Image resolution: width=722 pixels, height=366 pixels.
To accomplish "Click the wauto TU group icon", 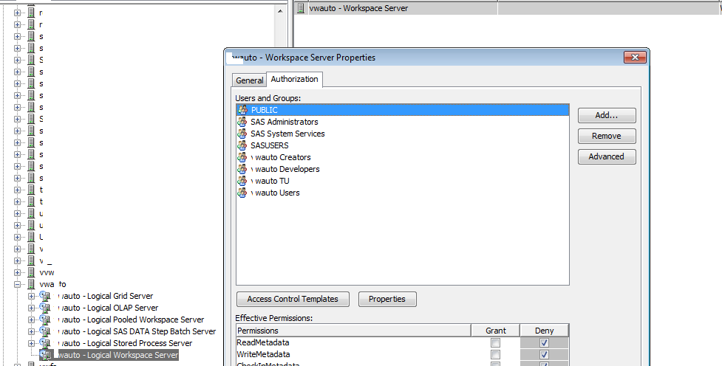I will coord(242,181).
